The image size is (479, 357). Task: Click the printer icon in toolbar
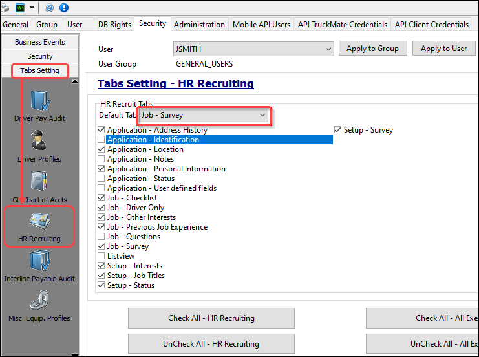(5, 8)
